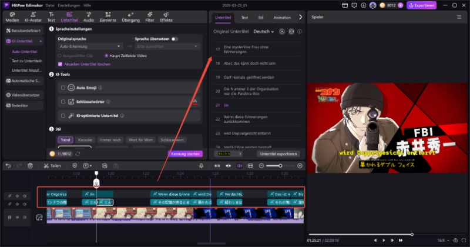Show more tabs with right chevron

(x=300, y=17)
